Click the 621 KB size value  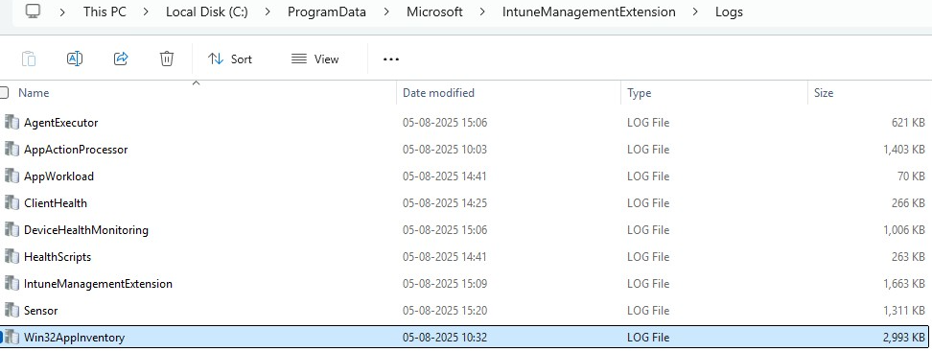(908, 123)
